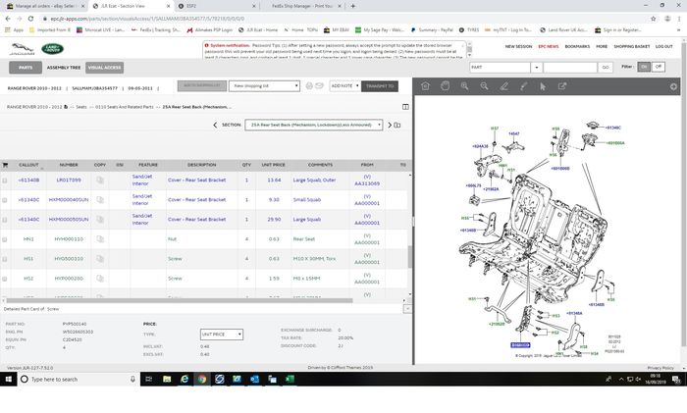The height and width of the screenshot is (413, 687).
Task: Go to the next section arrow
Action: coord(390,125)
